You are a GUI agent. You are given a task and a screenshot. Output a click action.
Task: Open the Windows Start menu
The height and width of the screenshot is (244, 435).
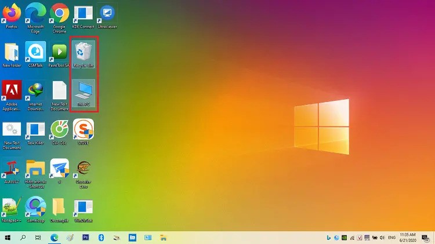click(8, 238)
